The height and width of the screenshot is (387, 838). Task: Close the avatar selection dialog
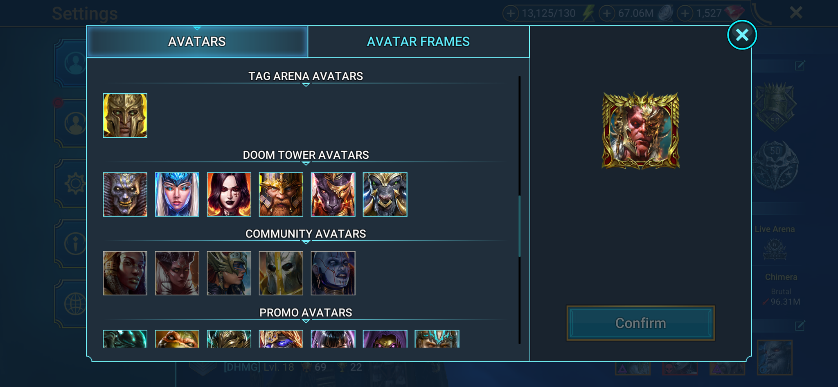point(742,35)
